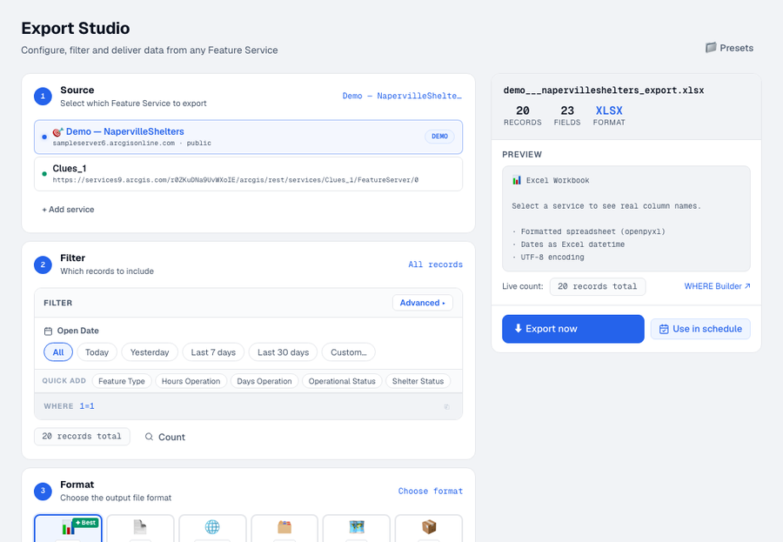Click the Demo — NapervilleShelte… source summary link
This screenshot has height=542, width=783.
pyautogui.click(x=402, y=96)
